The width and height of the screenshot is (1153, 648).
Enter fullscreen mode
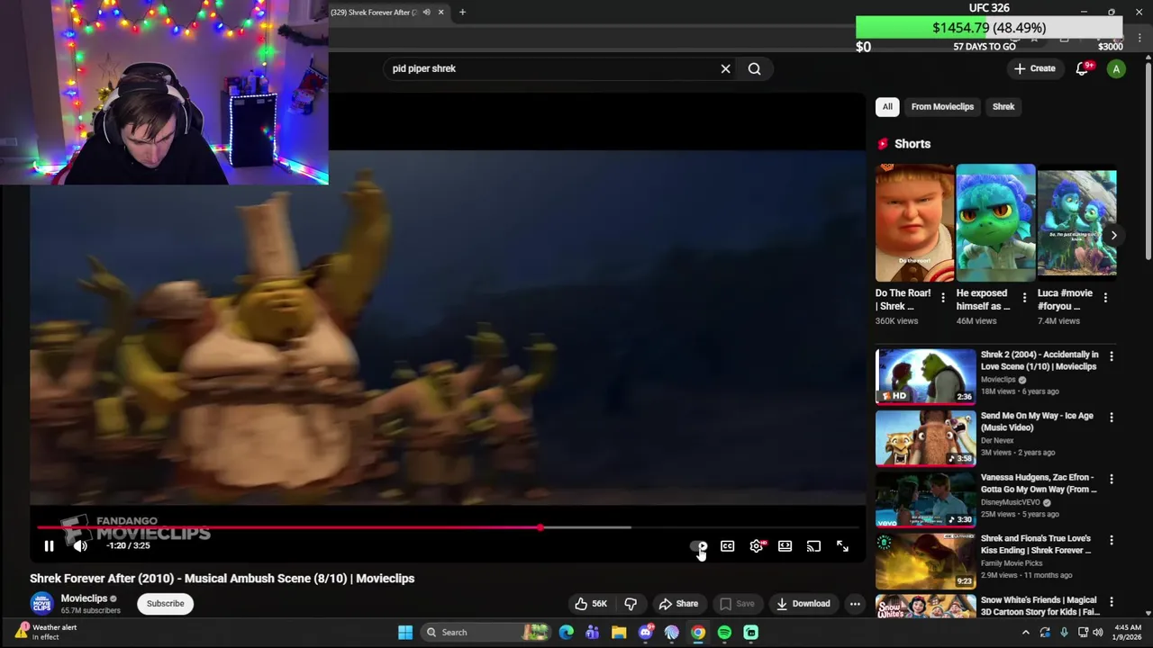(x=842, y=546)
